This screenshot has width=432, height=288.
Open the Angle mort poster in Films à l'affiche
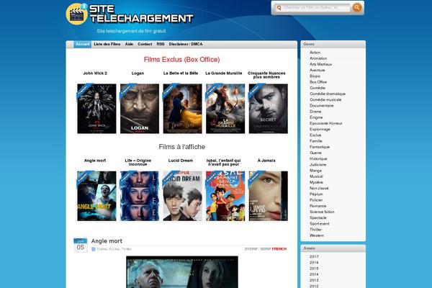tap(96, 196)
